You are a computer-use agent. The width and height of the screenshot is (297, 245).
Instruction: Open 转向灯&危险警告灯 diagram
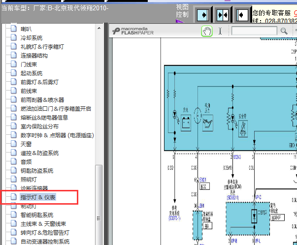[x=45, y=233]
